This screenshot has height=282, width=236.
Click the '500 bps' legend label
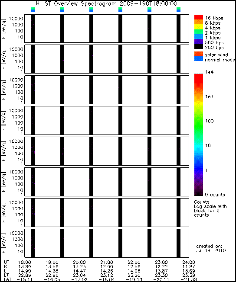click(214, 43)
